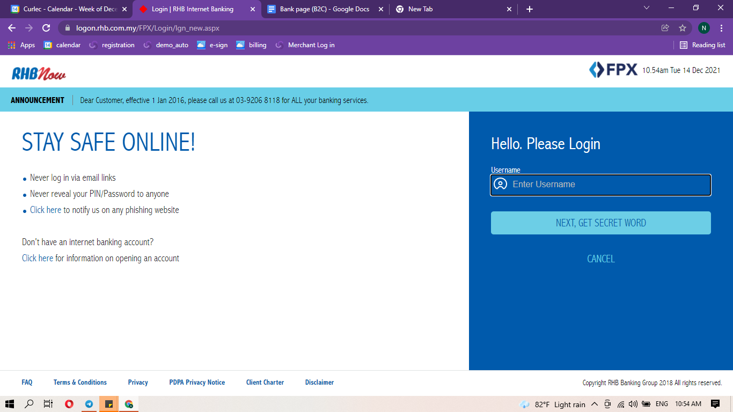The height and width of the screenshot is (412, 733).
Task: Bookmark this page with the star icon
Action: (x=683, y=28)
